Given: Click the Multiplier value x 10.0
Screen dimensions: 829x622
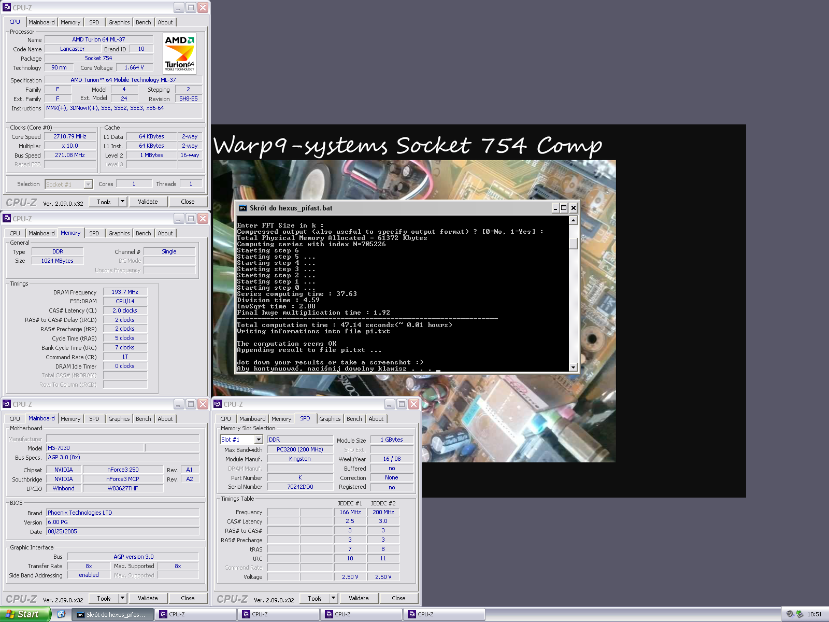Looking at the screenshot, I should 70,146.
